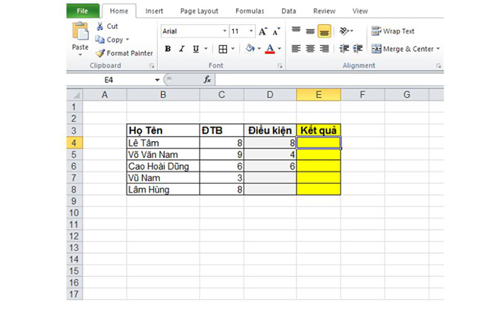Toggle the highlighted Bottom Align button
This screenshot has width=504, height=309.
(325, 31)
